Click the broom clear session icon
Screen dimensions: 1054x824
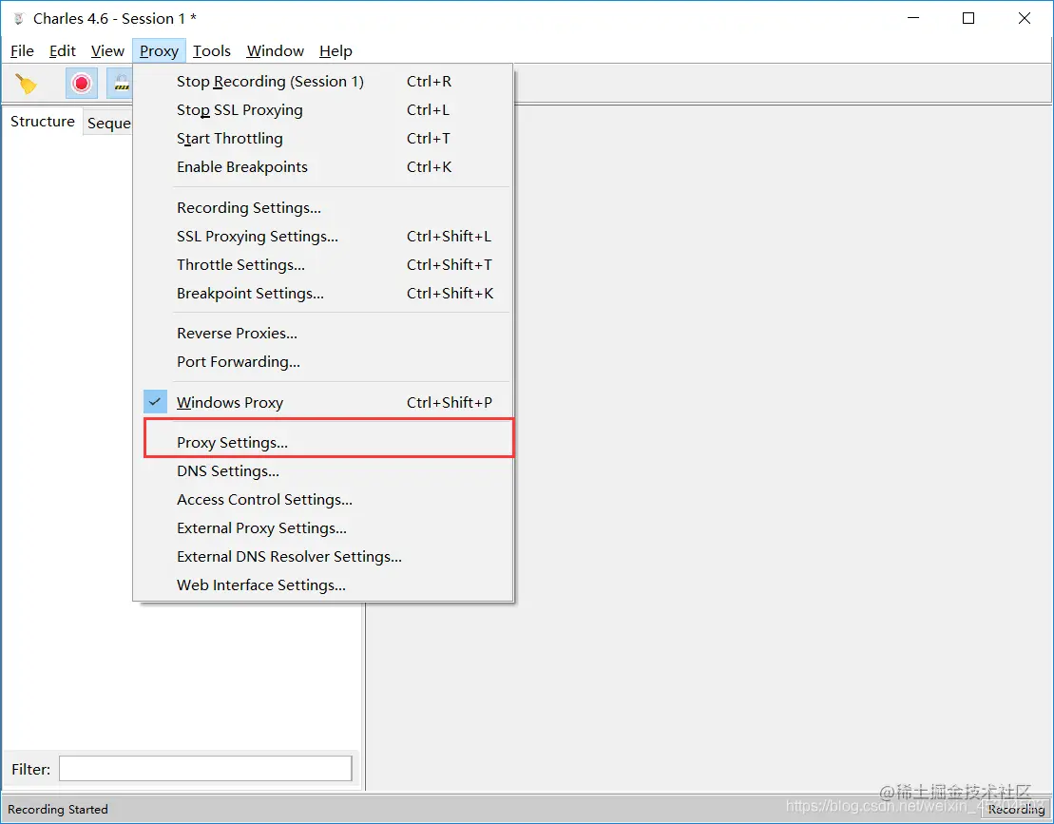pos(27,84)
